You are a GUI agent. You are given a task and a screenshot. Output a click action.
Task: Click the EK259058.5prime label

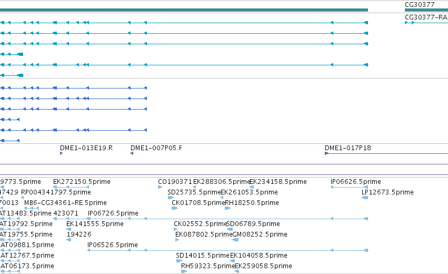(263, 266)
